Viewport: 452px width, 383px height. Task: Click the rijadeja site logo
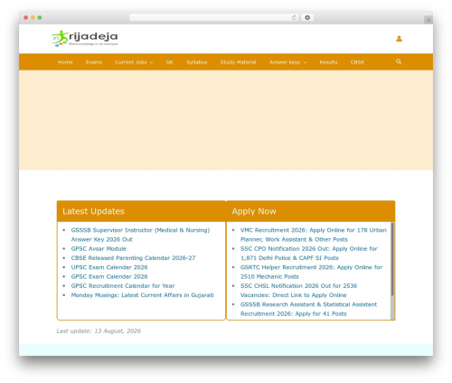(85, 38)
